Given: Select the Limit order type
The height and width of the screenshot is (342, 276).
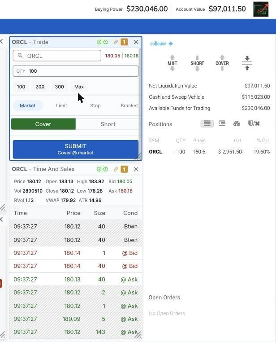Looking at the screenshot, I should (x=61, y=105).
